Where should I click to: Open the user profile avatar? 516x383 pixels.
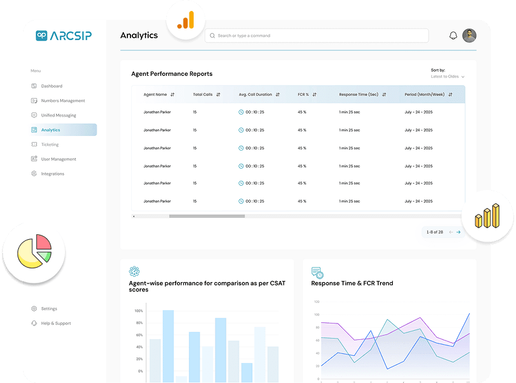coord(469,36)
